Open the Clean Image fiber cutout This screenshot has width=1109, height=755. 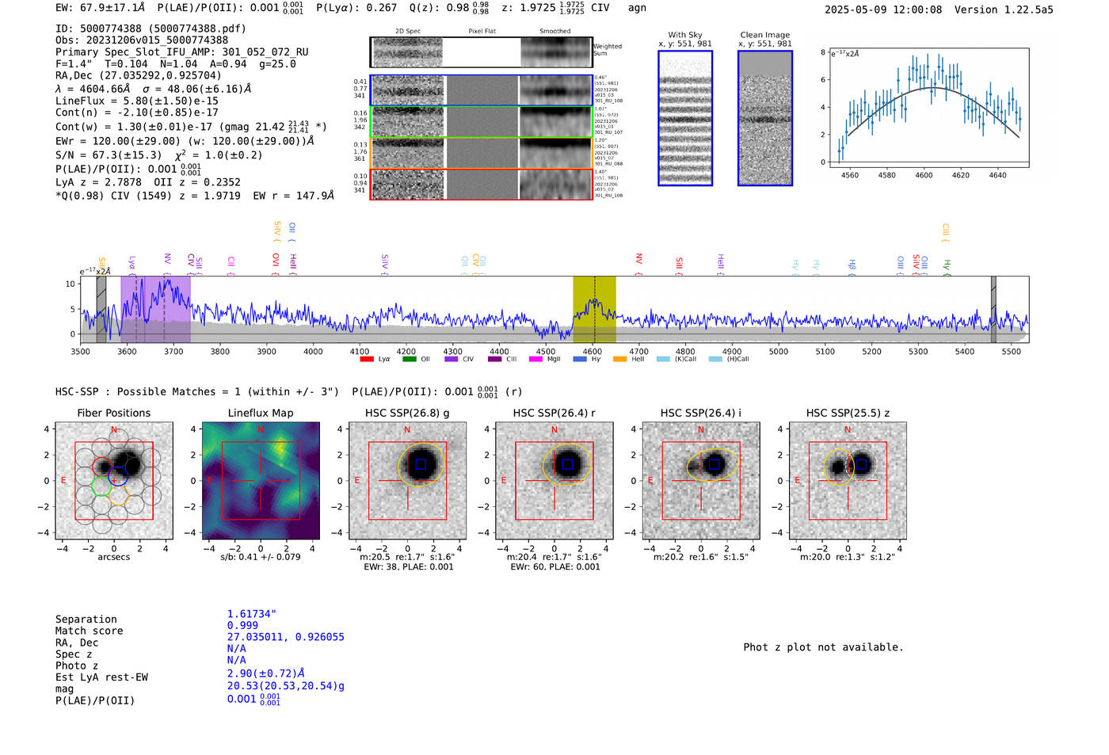pyautogui.click(x=765, y=118)
